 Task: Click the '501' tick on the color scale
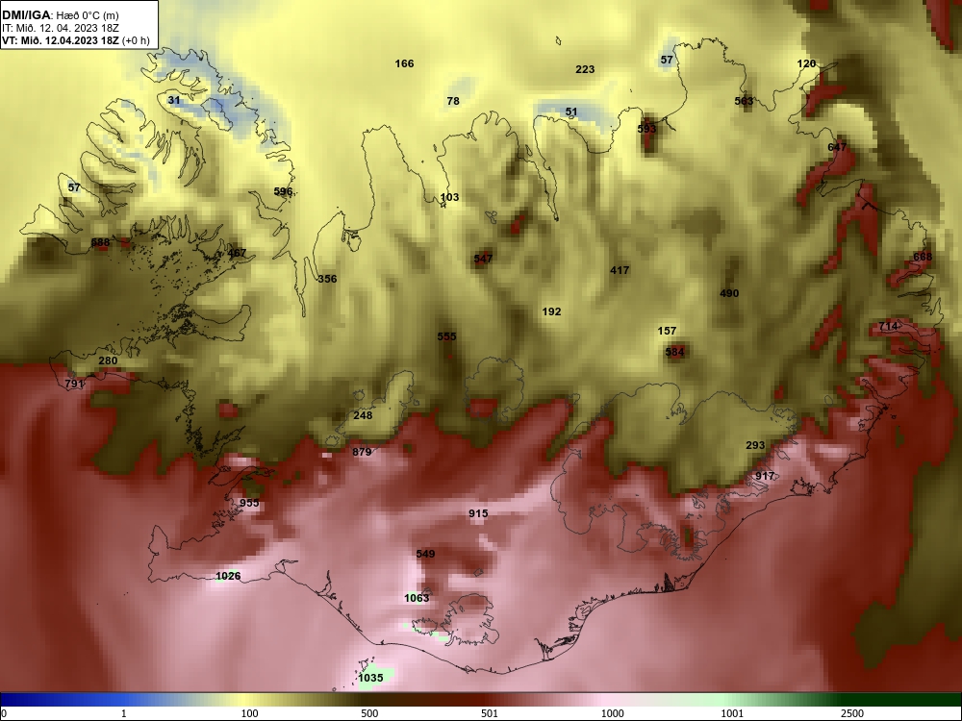tap(489, 713)
